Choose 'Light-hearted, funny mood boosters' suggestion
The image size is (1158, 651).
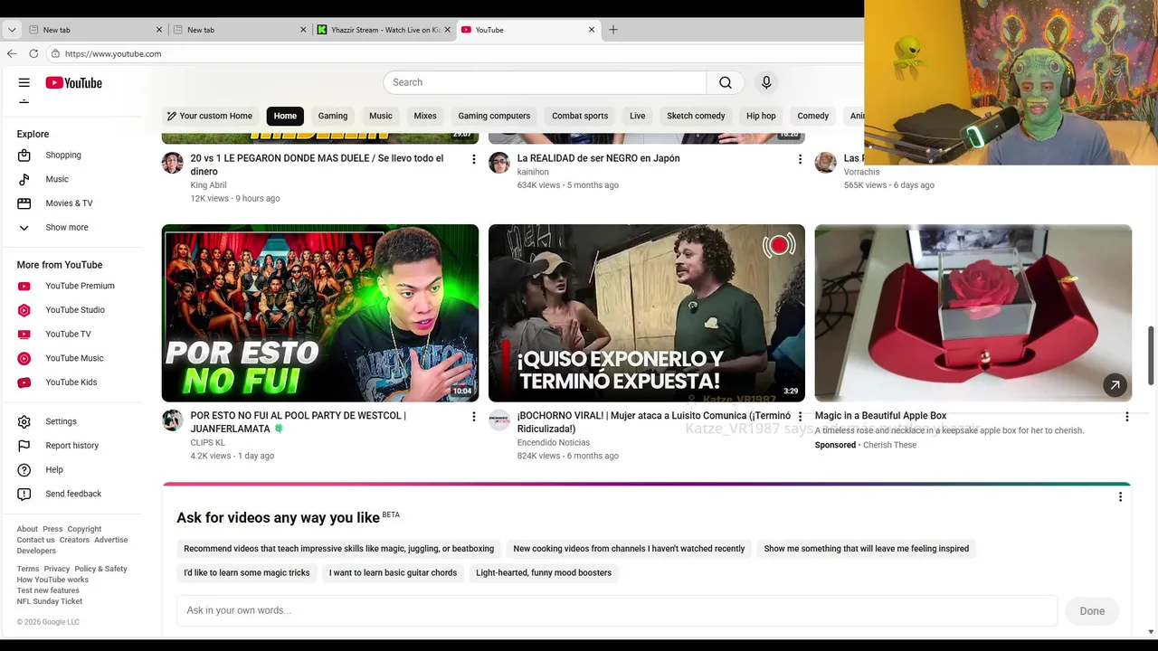point(544,572)
